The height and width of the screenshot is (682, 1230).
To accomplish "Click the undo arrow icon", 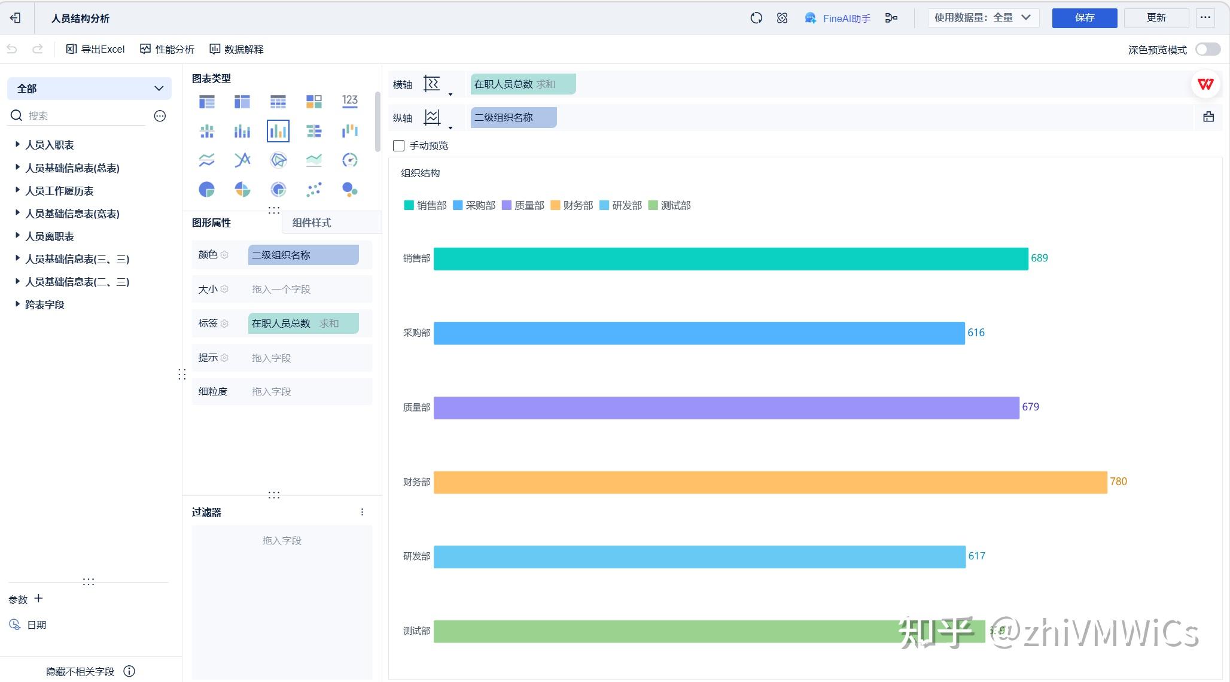I will pos(12,49).
